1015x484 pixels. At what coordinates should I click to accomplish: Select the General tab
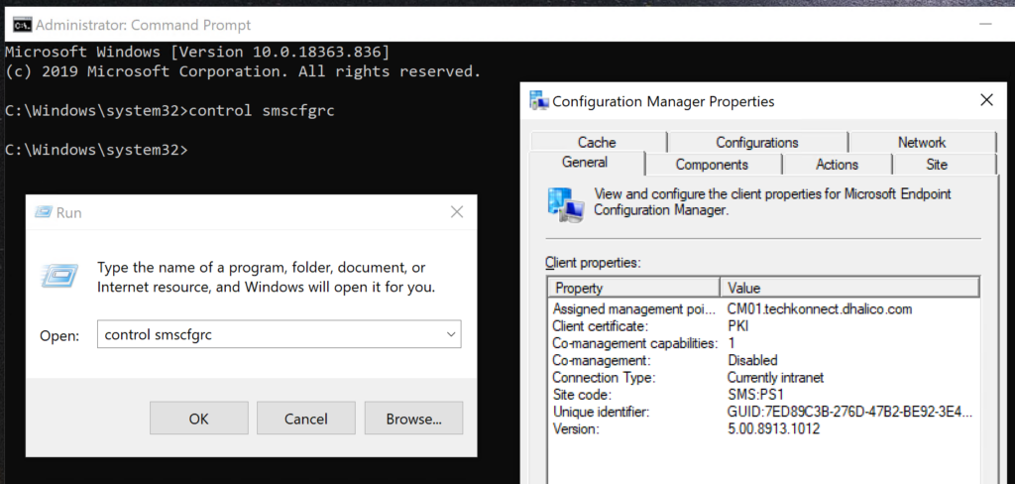[x=585, y=163]
